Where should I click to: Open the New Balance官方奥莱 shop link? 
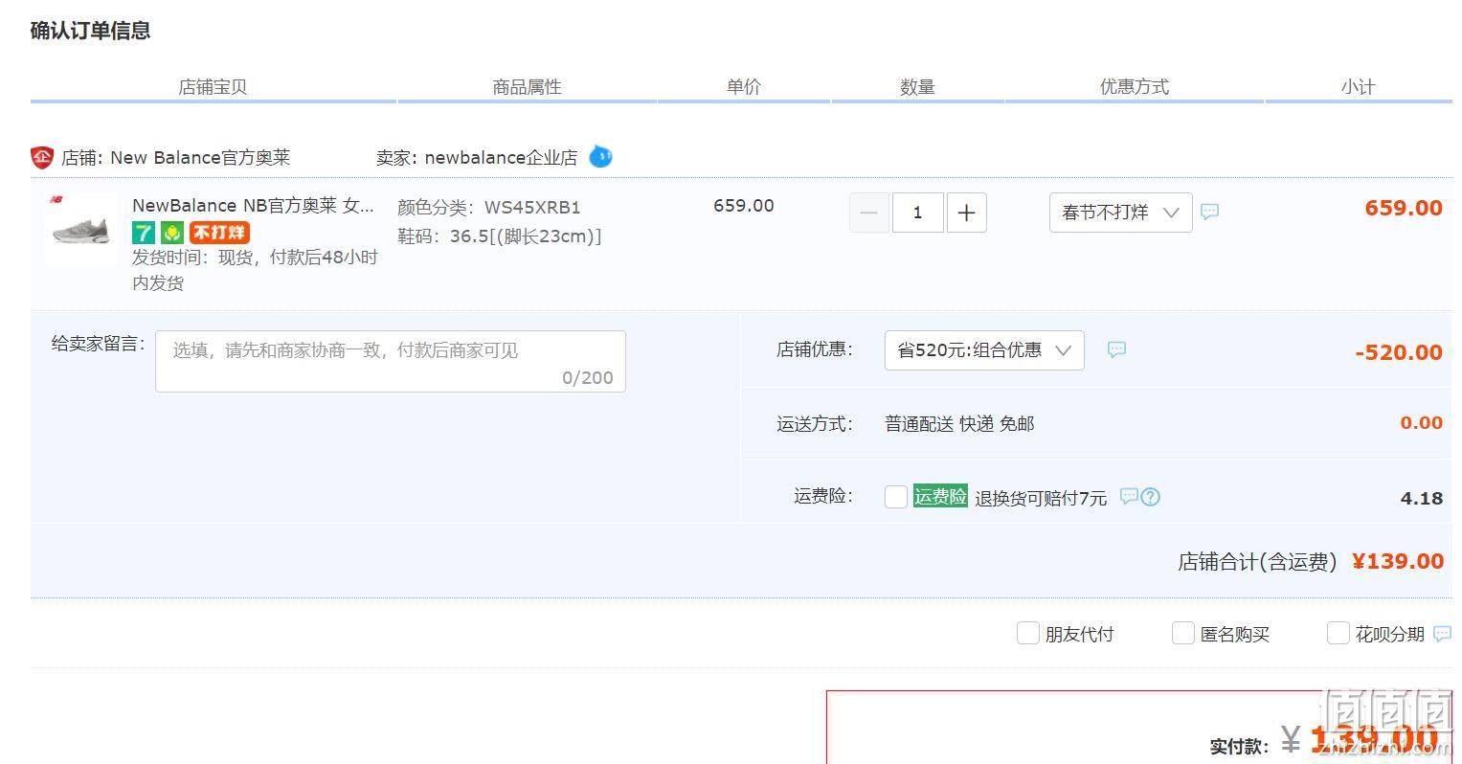pos(200,158)
